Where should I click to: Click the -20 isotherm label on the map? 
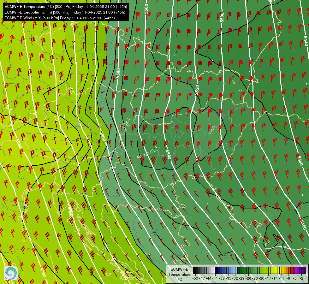click(88, 207)
